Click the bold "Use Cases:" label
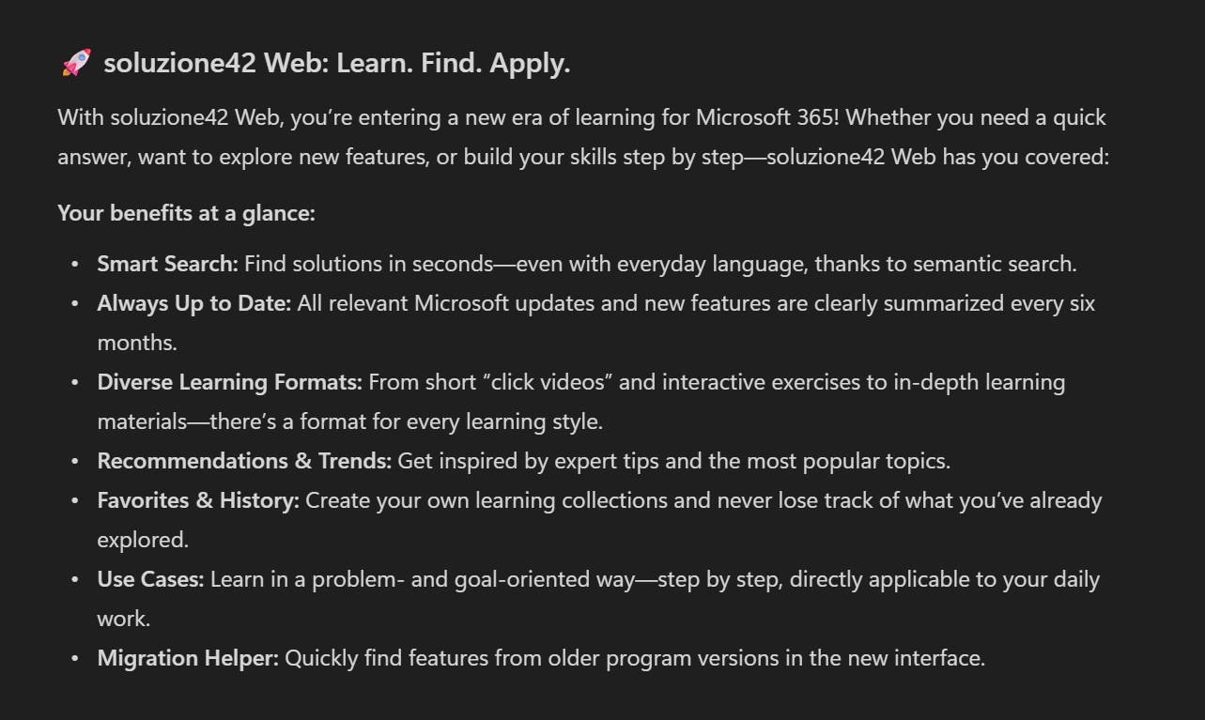 (x=150, y=579)
